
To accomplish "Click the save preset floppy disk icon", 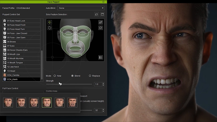I will pos(102,14).
